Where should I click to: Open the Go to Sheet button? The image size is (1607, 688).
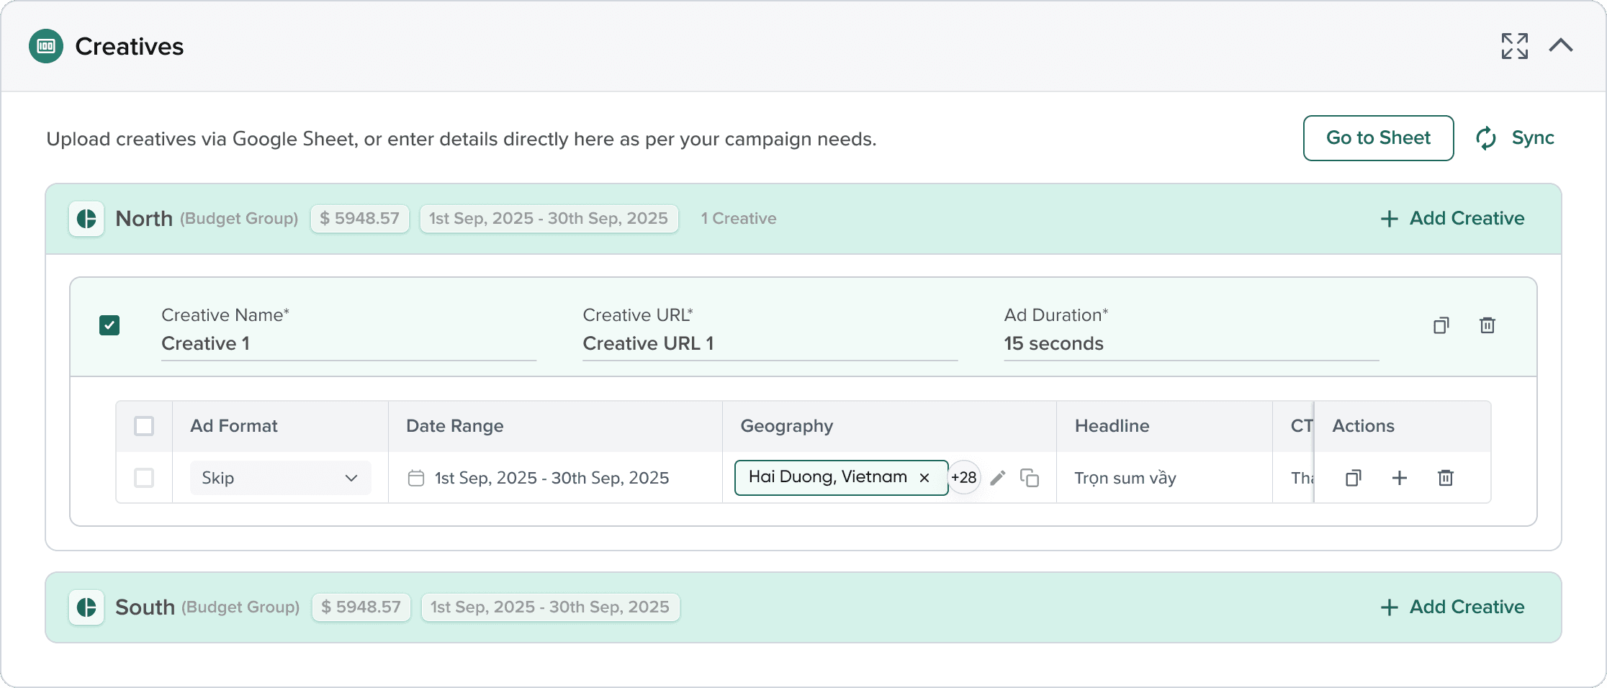click(1378, 138)
